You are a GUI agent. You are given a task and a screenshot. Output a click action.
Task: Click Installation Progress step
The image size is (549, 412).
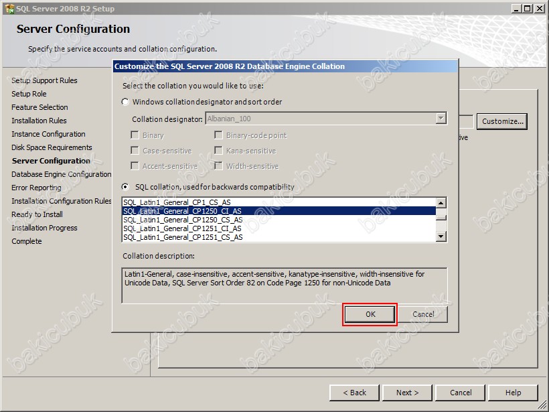[44, 228]
